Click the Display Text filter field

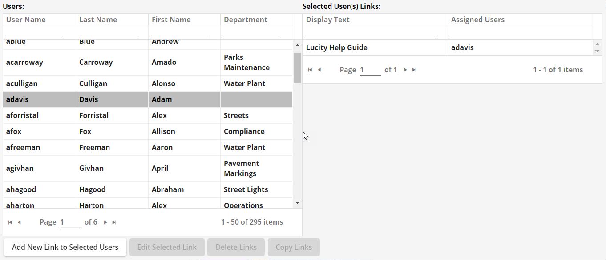pyautogui.click(x=370, y=34)
